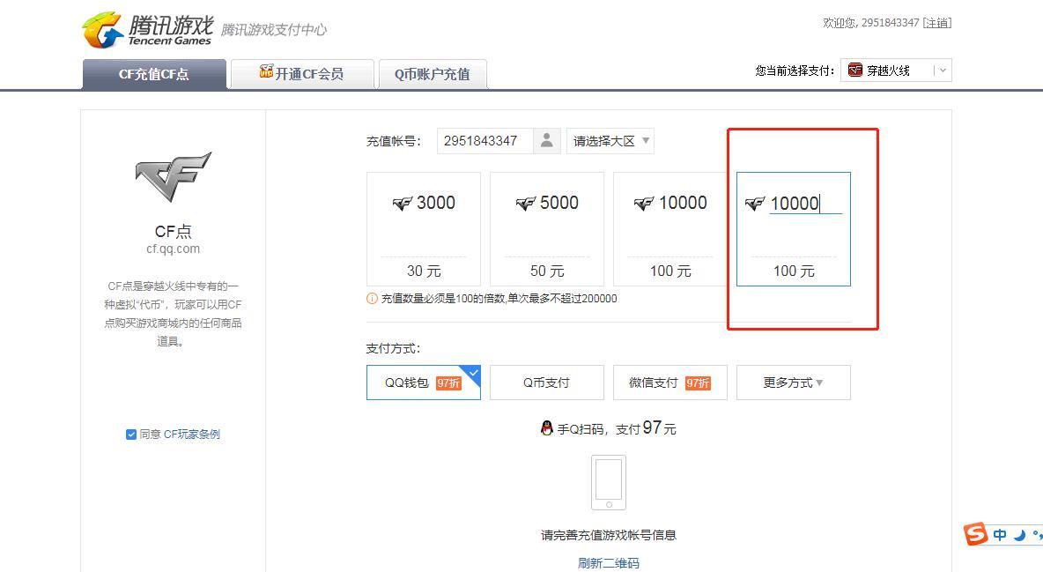
Task: Select the 3000 CF点 denomination icon
Action: pos(404,202)
